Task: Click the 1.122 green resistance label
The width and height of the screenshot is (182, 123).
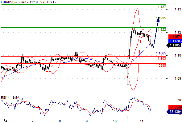Action: [x=162, y=30]
